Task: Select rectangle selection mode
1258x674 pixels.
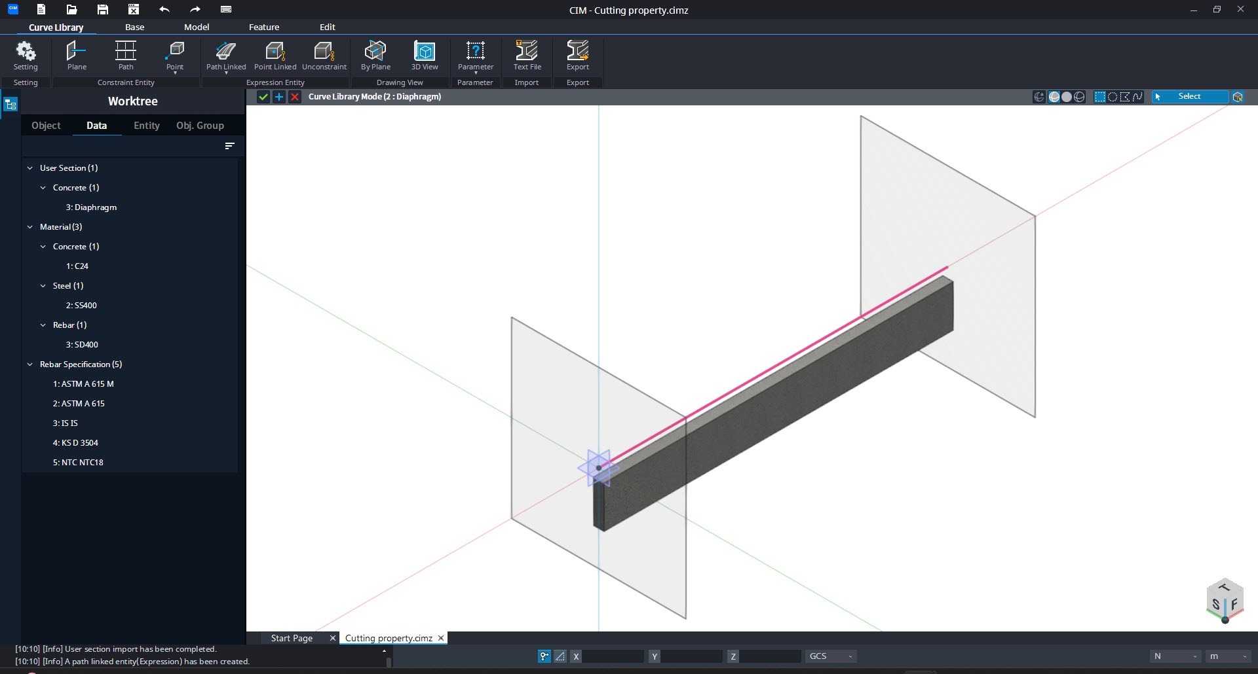Action: pyautogui.click(x=1100, y=97)
